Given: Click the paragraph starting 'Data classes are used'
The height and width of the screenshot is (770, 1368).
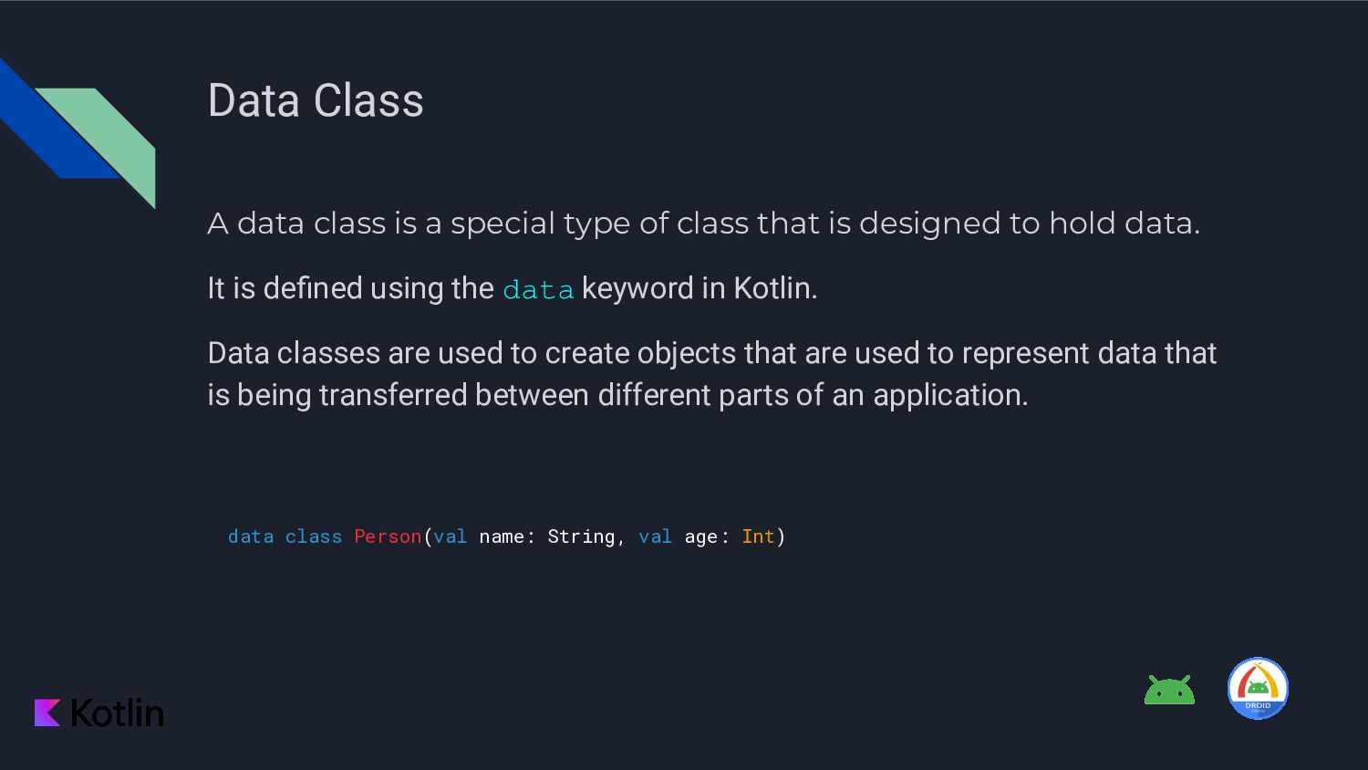Looking at the screenshot, I should [711, 374].
